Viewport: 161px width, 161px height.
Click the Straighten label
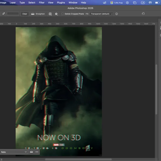click(40, 14)
